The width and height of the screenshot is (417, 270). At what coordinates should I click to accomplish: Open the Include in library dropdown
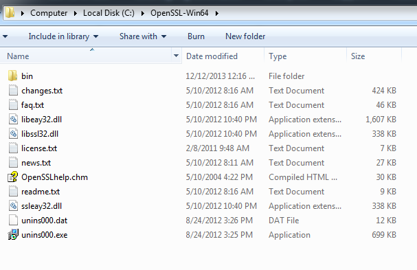[63, 36]
